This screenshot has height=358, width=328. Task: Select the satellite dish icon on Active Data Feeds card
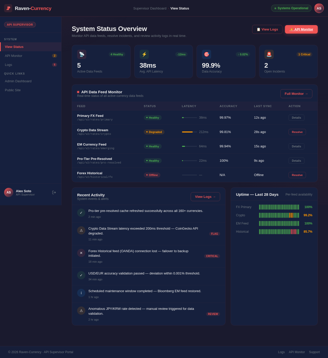(x=82, y=54)
